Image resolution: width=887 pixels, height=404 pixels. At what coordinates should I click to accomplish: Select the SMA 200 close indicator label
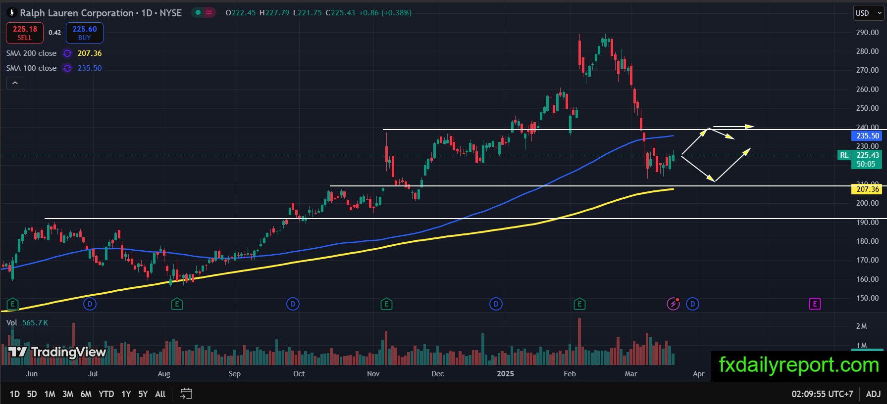point(31,53)
